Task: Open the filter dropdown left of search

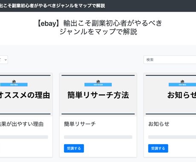Action: (4, 60)
